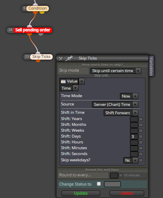
Task: Click the Value chart icon
Action: 63,81
